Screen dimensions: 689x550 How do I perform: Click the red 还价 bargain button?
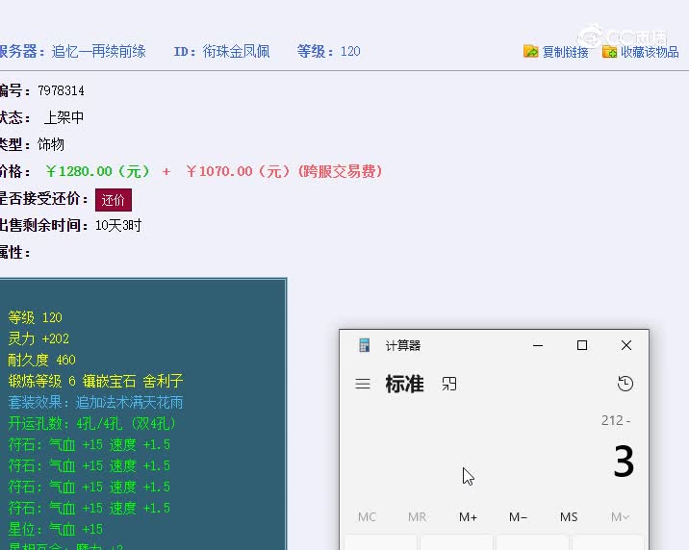(114, 200)
